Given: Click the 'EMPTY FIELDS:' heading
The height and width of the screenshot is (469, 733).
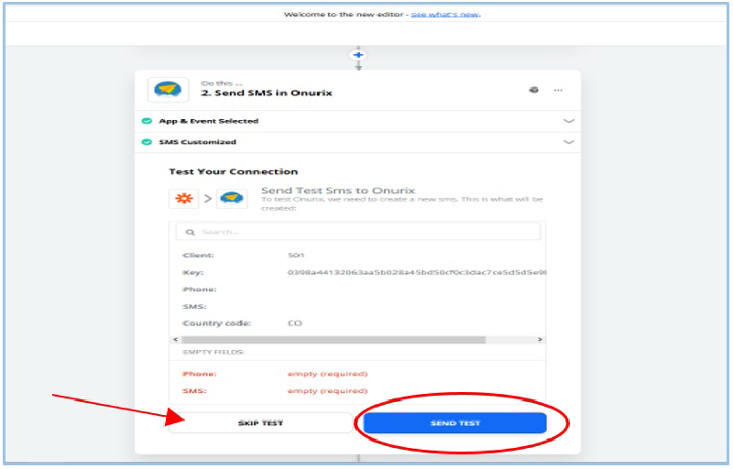Looking at the screenshot, I should (x=213, y=353).
